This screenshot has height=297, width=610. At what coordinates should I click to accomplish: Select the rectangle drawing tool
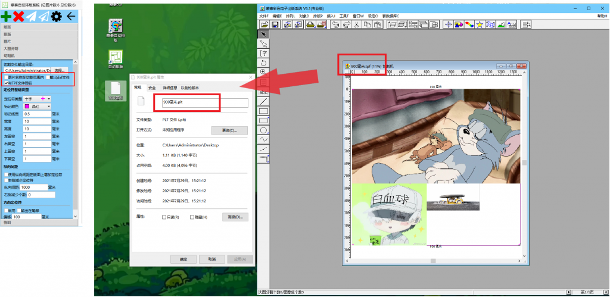264,111
